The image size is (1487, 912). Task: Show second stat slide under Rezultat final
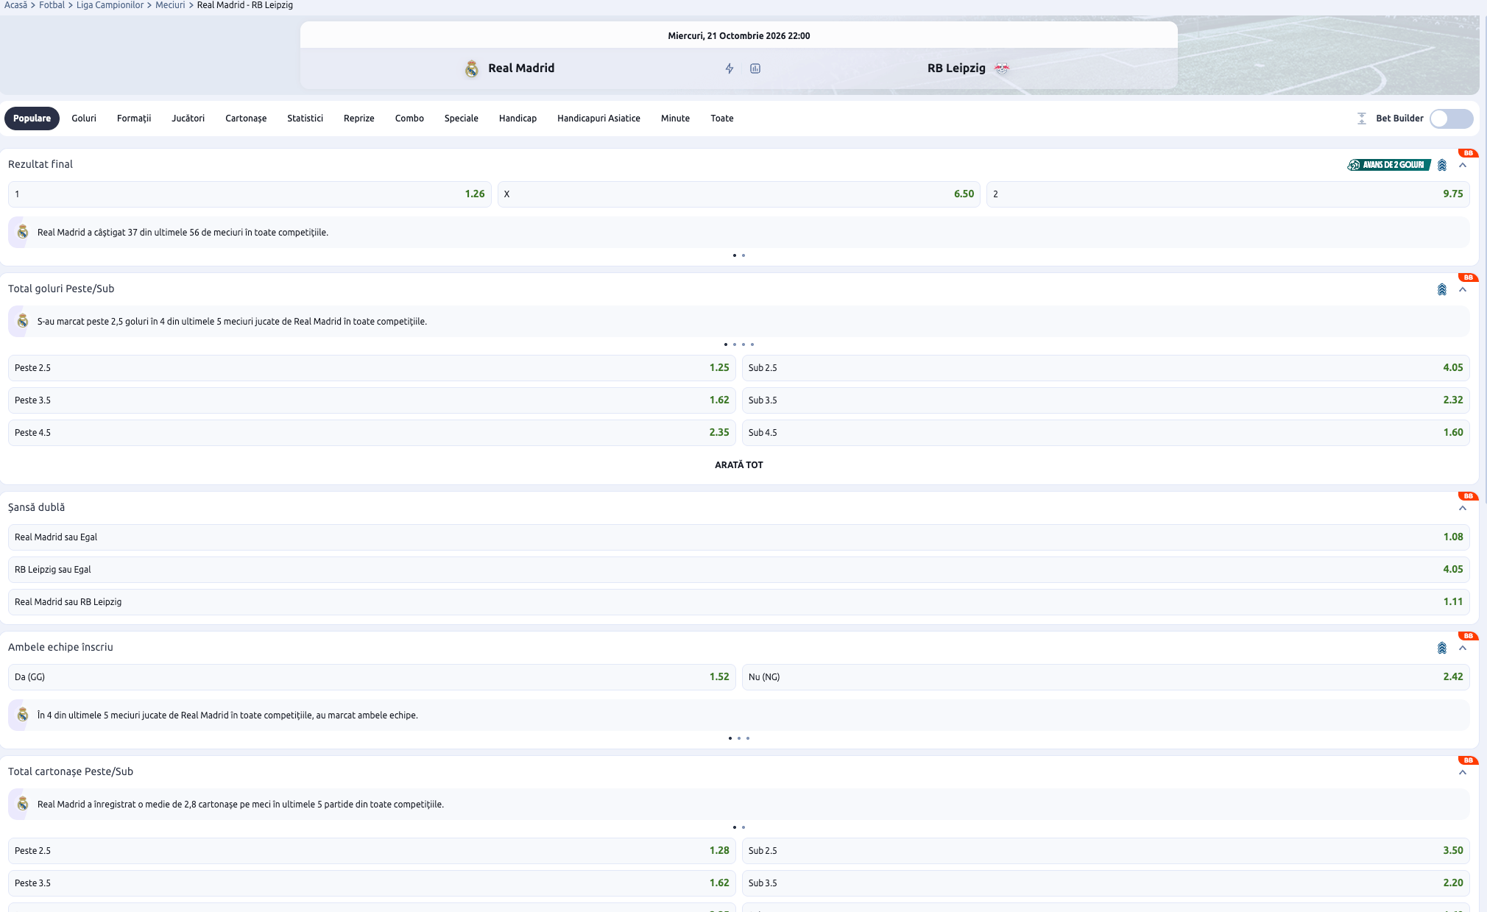(743, 255)
